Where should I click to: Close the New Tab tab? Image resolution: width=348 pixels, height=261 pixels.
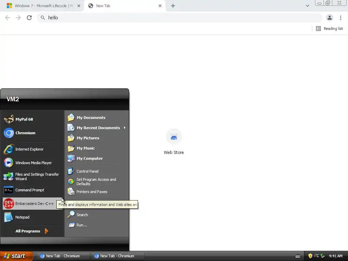pos(160,6)
